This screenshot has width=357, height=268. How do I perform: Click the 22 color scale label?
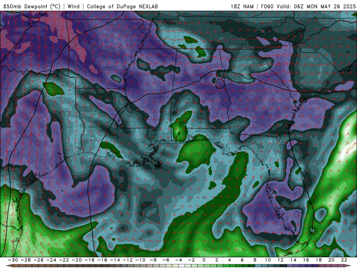(344, 260)
